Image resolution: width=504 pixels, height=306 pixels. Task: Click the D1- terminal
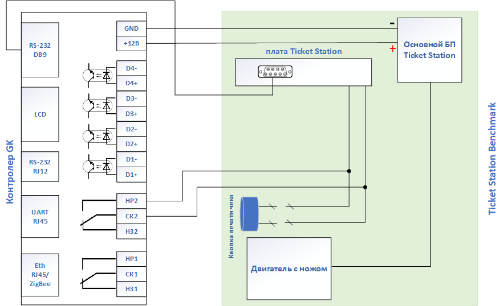coord(131,159)
